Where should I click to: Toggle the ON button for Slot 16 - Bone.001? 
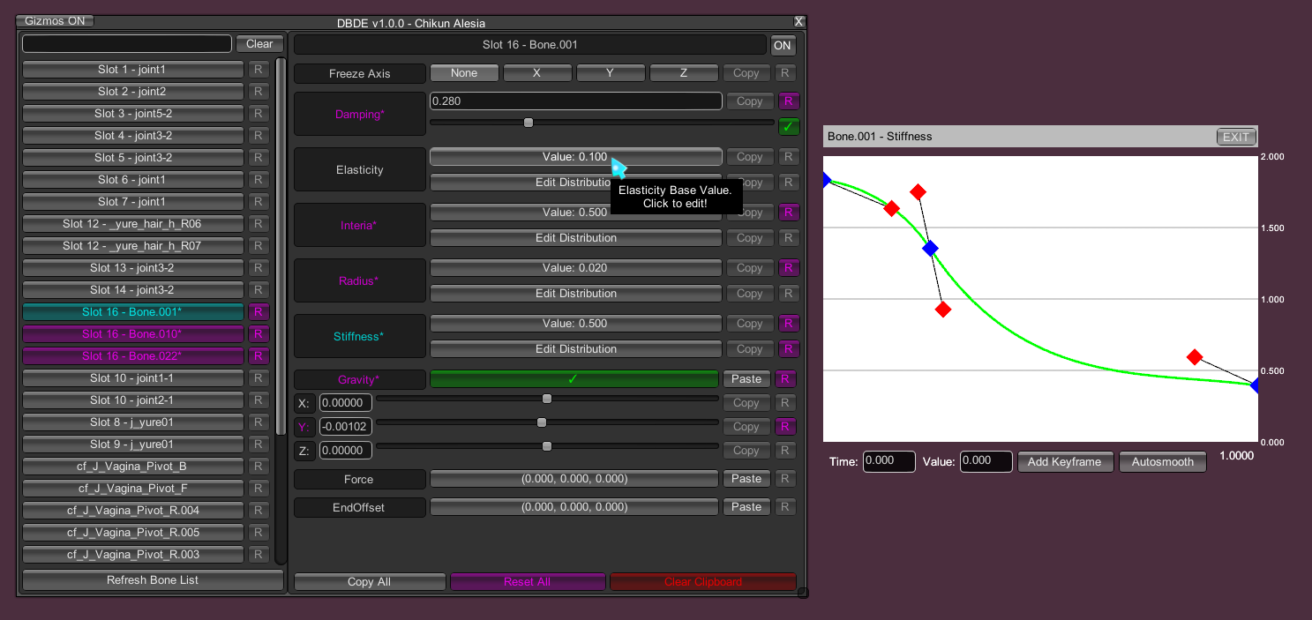click(x=783, y=45)
